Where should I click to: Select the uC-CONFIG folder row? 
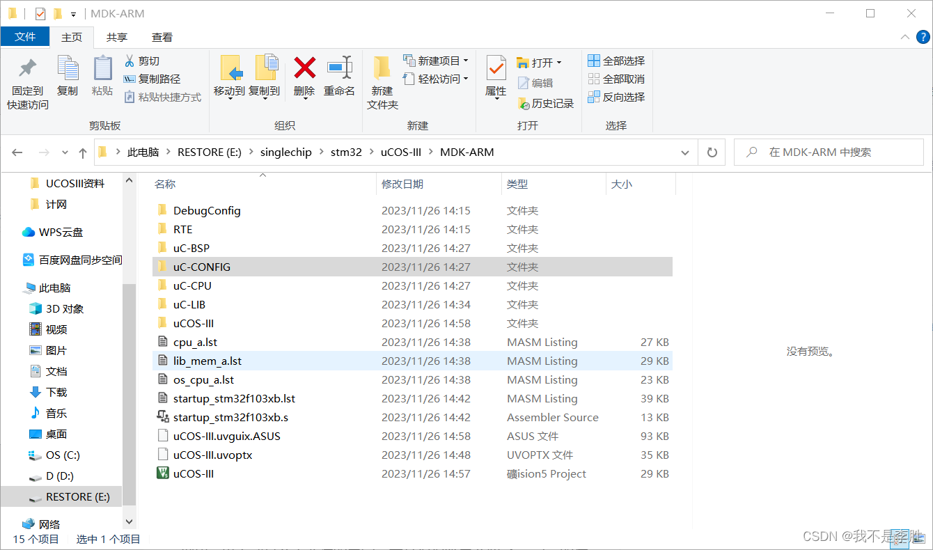(411, 267)
